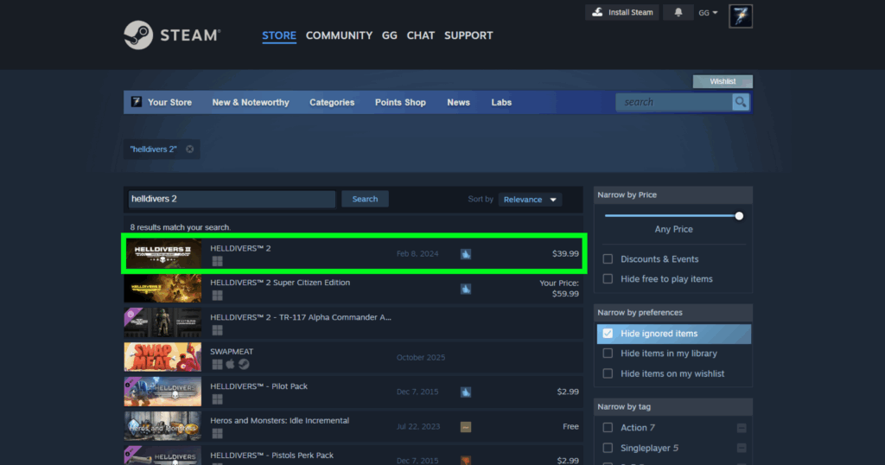Click the mixed review icon for Heros and Monsters

(x=466, y=427)
